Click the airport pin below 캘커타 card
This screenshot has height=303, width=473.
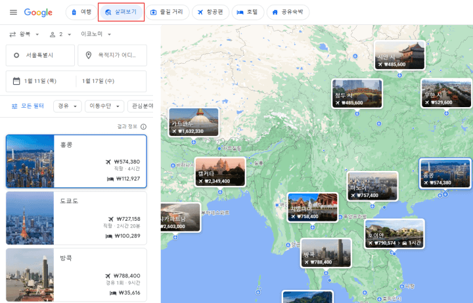pyautogui.click(x=220, y=192)
